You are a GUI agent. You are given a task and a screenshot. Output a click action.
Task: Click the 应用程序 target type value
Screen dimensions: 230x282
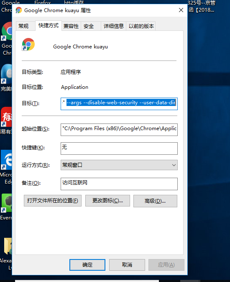click(x=71, y=72)
